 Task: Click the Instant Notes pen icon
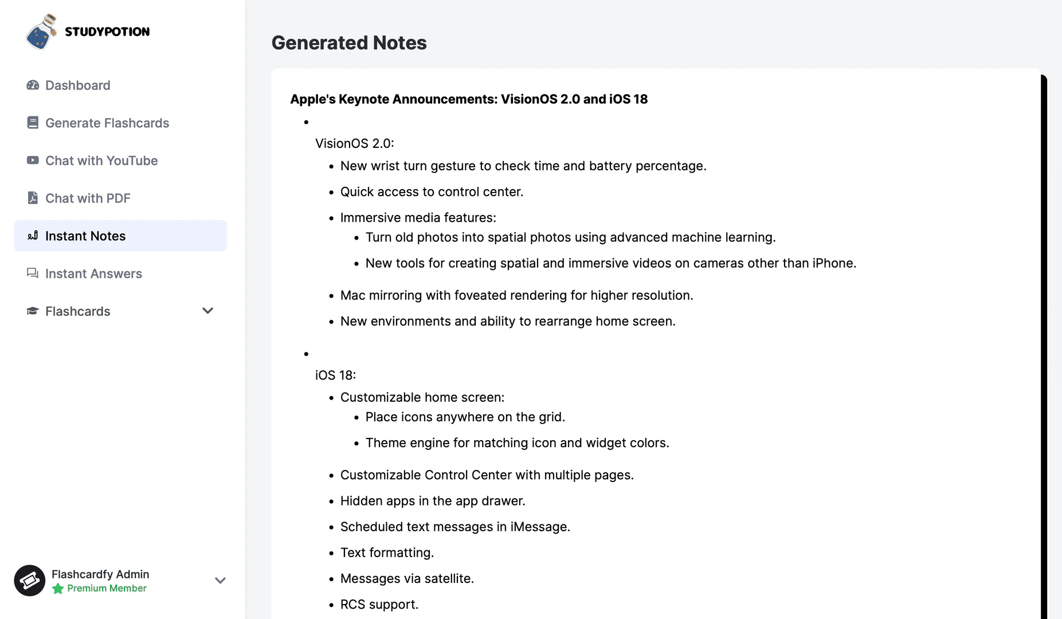[x=33, y=236]
